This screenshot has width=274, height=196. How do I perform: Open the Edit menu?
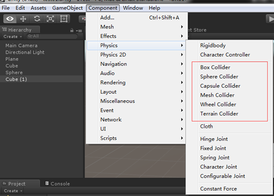[20, 8]
